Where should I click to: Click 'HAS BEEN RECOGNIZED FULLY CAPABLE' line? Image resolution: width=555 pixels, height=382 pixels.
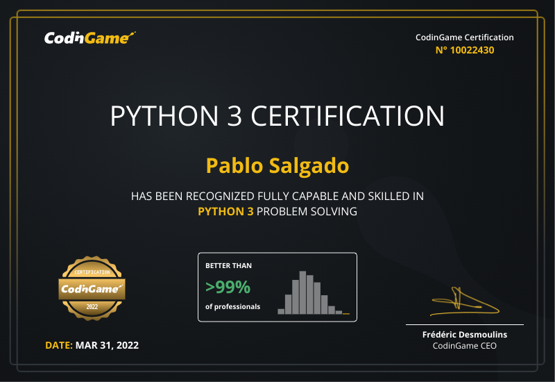click(277, 197)
